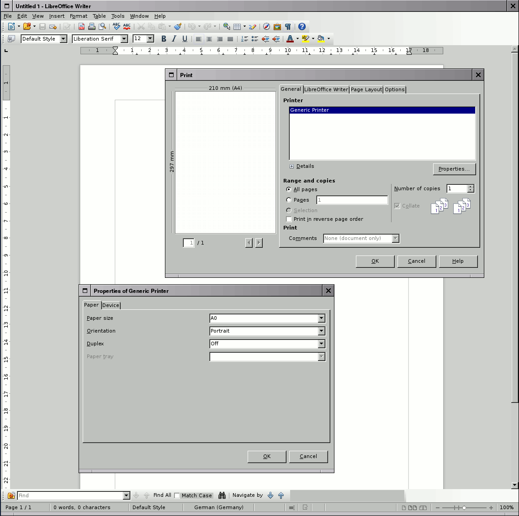
Task: Open the Duplex dropdown
Action: (321, 344)
